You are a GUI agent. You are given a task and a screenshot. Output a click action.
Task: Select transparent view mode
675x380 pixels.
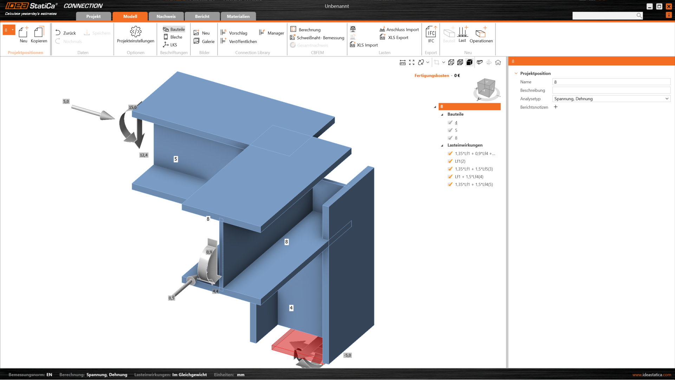point(460,62)
